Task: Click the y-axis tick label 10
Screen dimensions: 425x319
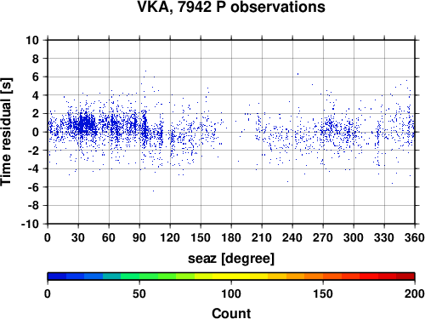Action: coord(32,40)
